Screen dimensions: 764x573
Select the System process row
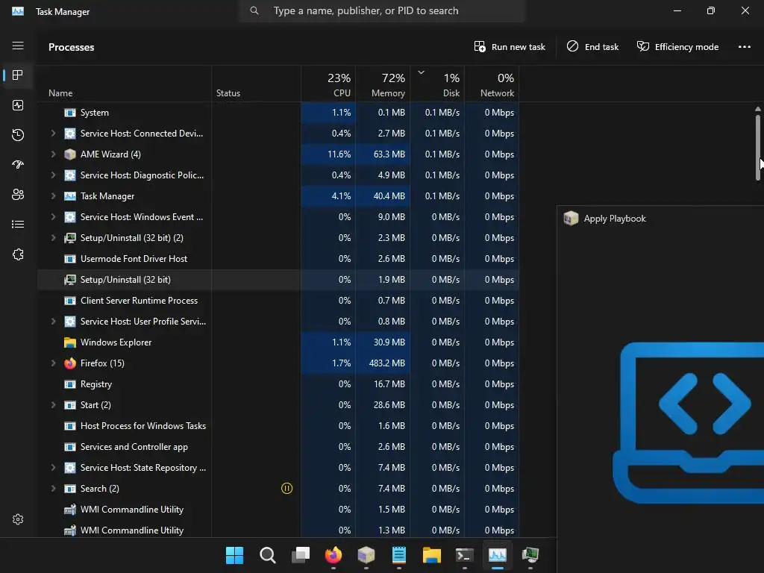coord(278,113)
